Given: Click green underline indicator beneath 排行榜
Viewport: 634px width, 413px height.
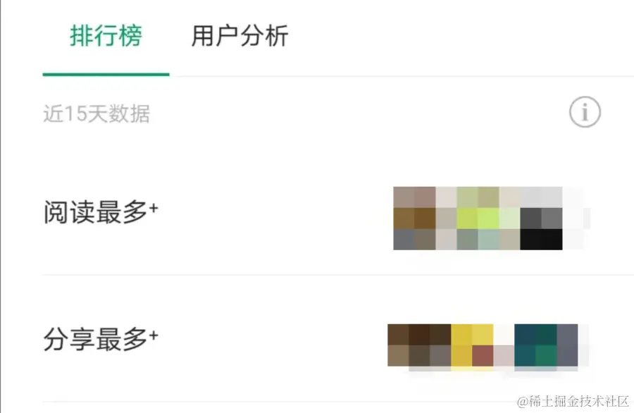Looking at the screenshot, I should point(106,75).
